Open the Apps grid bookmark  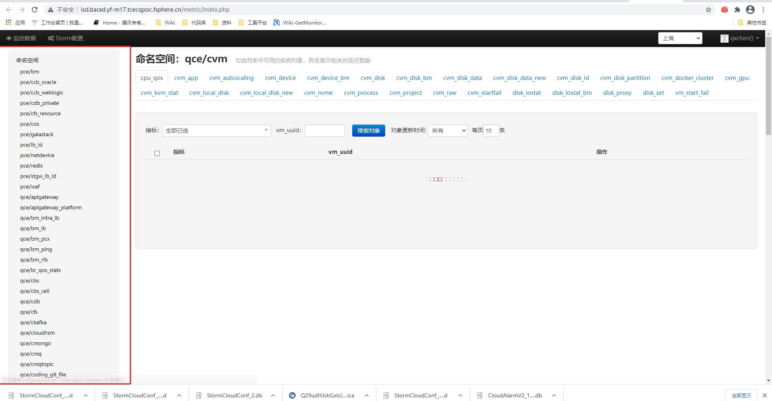pyautogui.click(x=15, y=23)
